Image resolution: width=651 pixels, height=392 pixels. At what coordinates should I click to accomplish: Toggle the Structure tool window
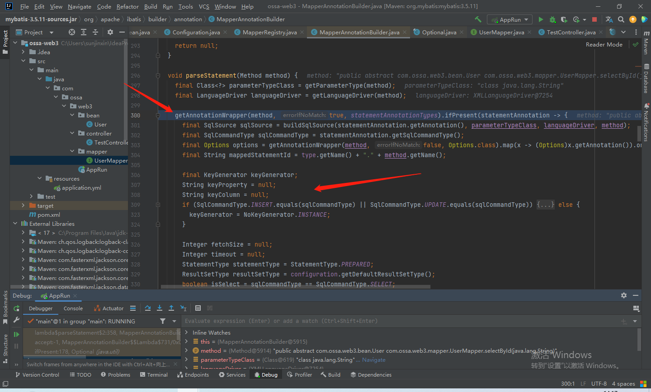[5, 349]
